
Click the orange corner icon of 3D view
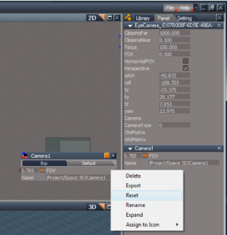(102, 206)
